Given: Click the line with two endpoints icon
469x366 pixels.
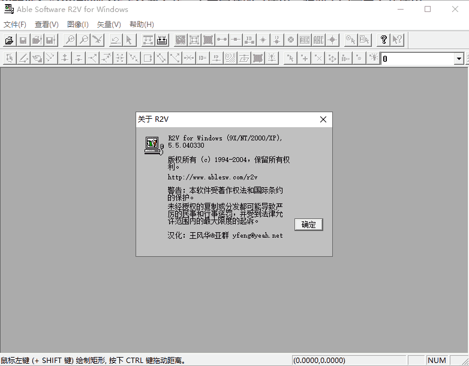Looking at the screenshot, I should (x=222, y=40).
